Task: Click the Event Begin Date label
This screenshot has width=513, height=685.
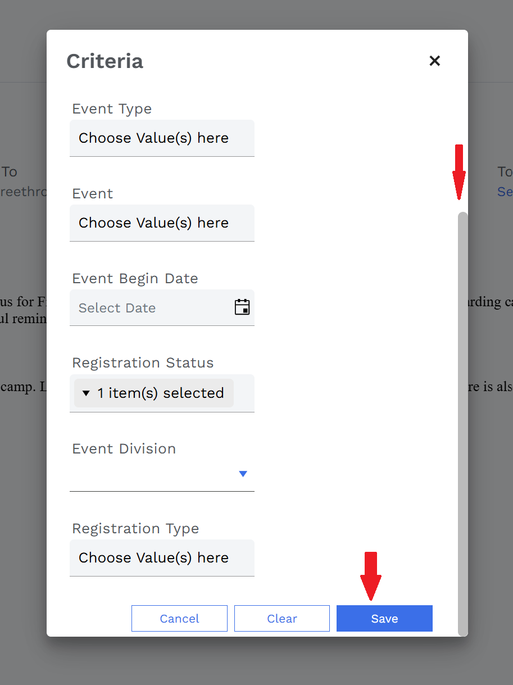Action: [135, 278]
